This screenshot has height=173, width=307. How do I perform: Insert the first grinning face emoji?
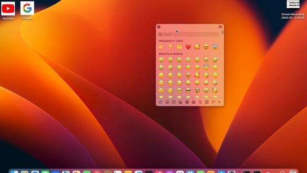click(x=161, y=60)
